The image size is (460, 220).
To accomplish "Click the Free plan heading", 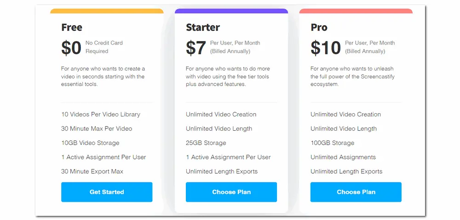I will (x=72, y=27).
